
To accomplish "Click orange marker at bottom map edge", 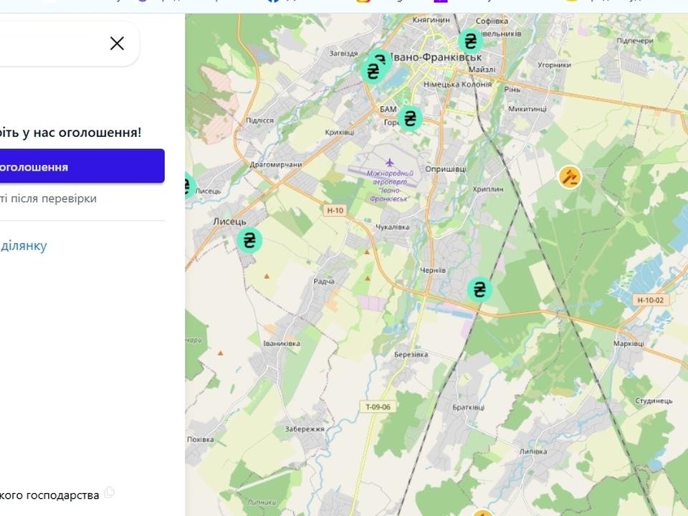I will (483, 513).
